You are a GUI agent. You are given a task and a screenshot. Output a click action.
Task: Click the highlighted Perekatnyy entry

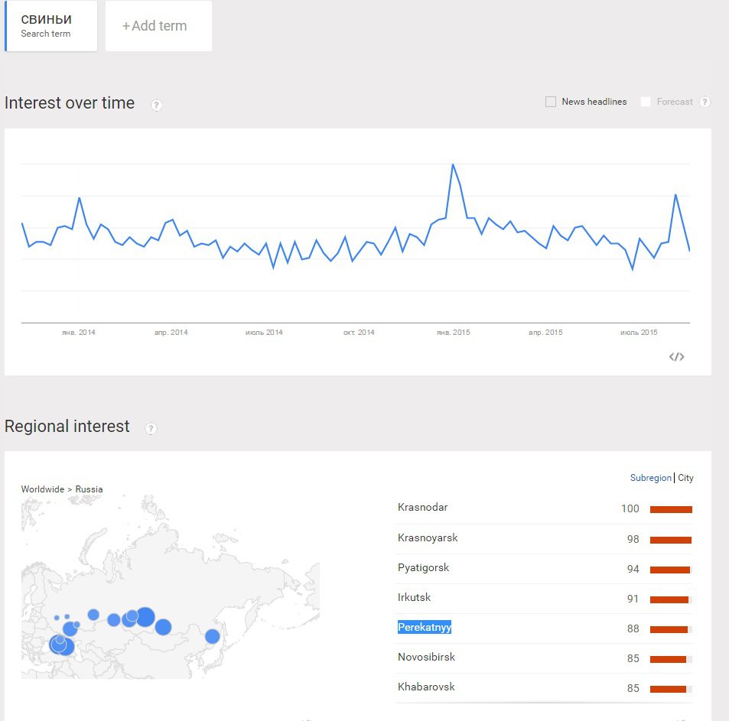click(425, 628)
